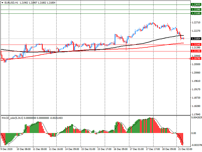The width and height of the screenshot is (202, 152).
Task: Select the red 1.21540 level tag
Action: (x=196, y=45)
